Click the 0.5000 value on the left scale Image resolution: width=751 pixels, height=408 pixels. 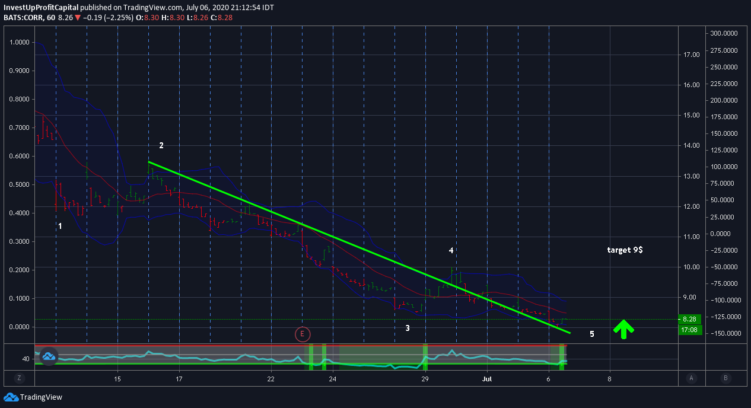click(19, 184)
